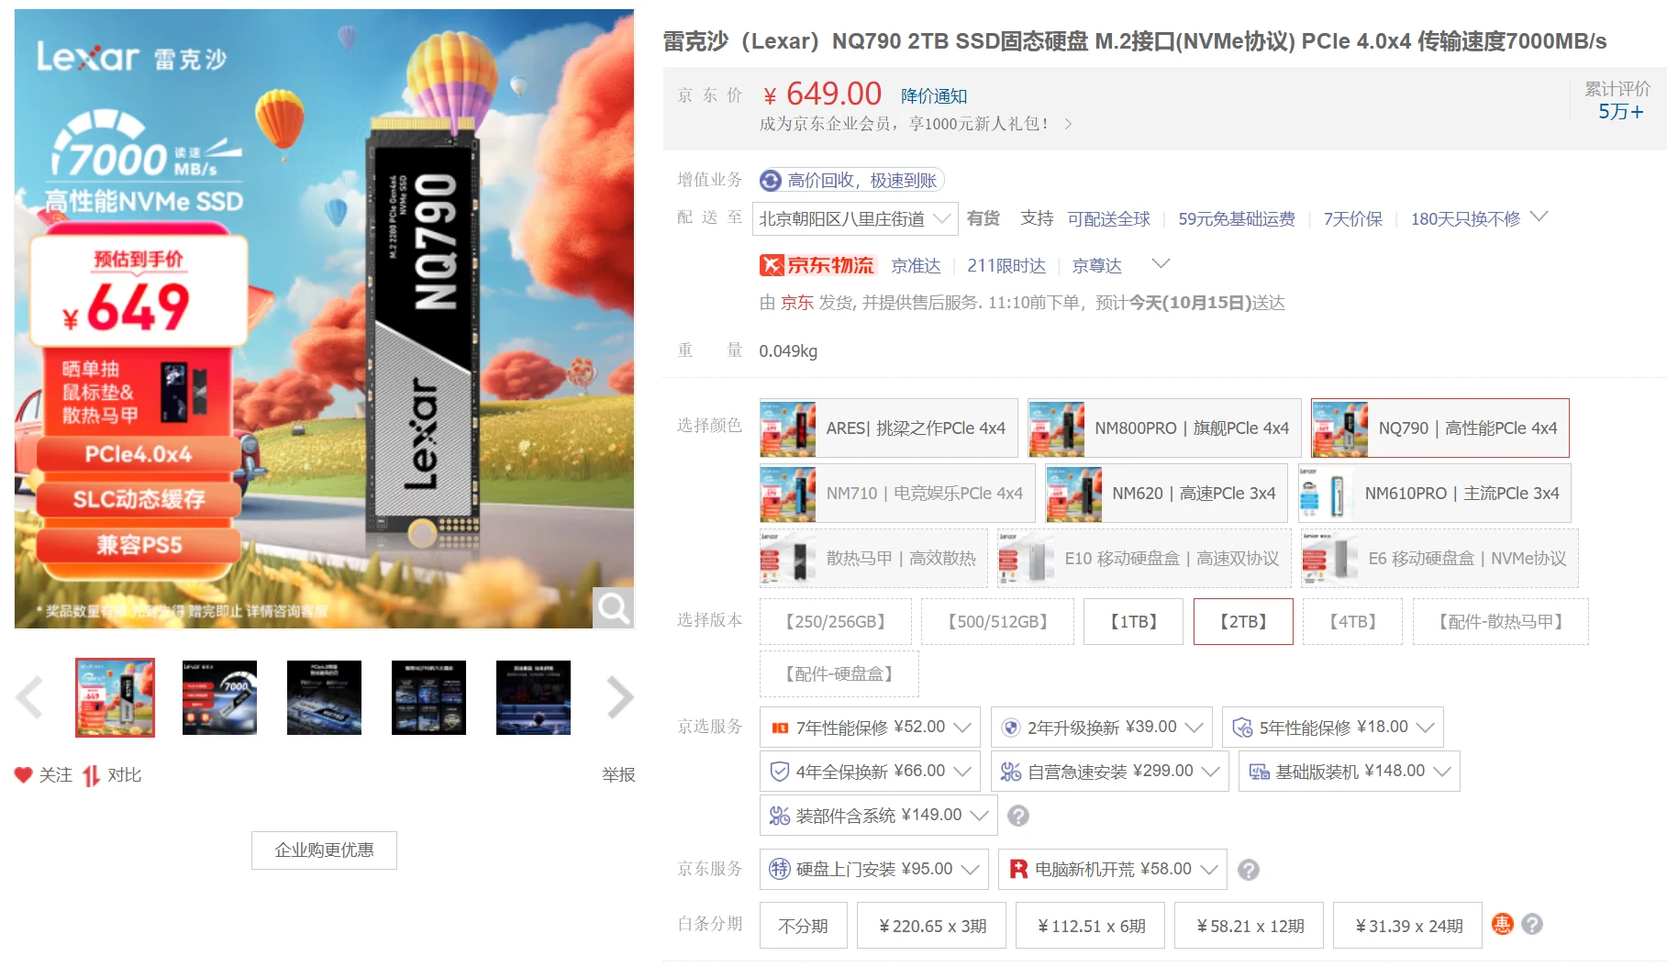This screenshot has width=1667, height=967.
Task: Click the orange 惠 discount icon
Action: click(x=1502, y=924)
